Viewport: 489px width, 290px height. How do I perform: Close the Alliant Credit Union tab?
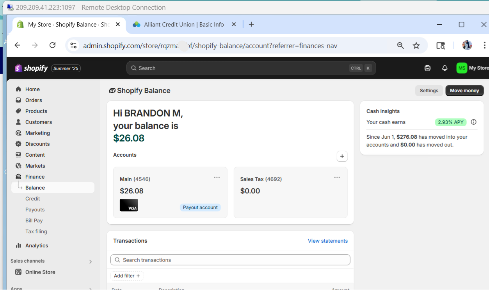pos(234,24)
